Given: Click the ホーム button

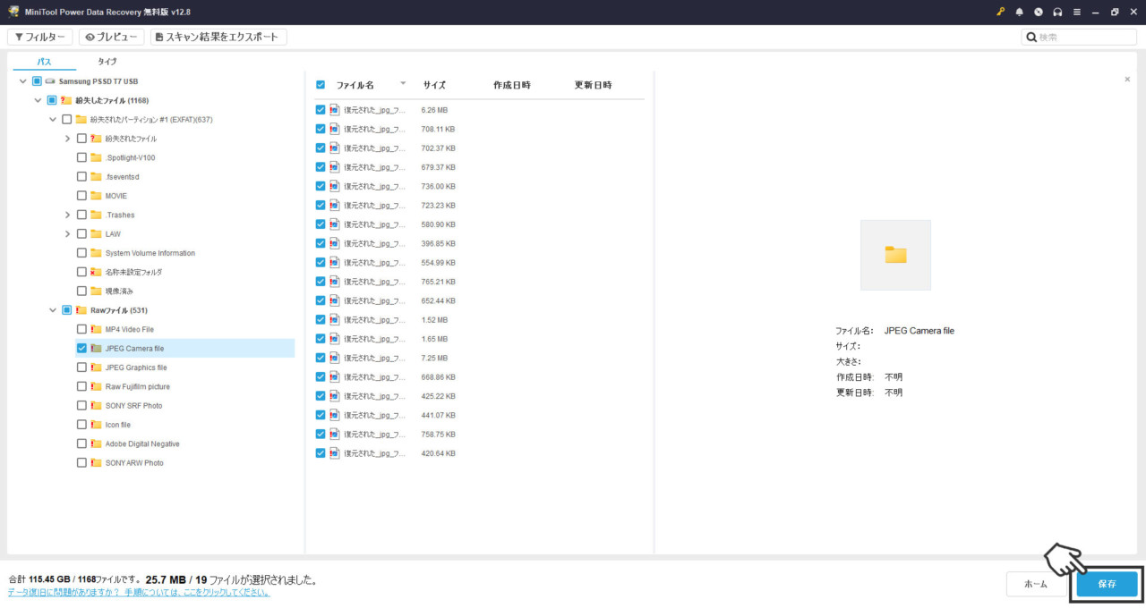Looking at the screenshot, I should point(1036,583).
